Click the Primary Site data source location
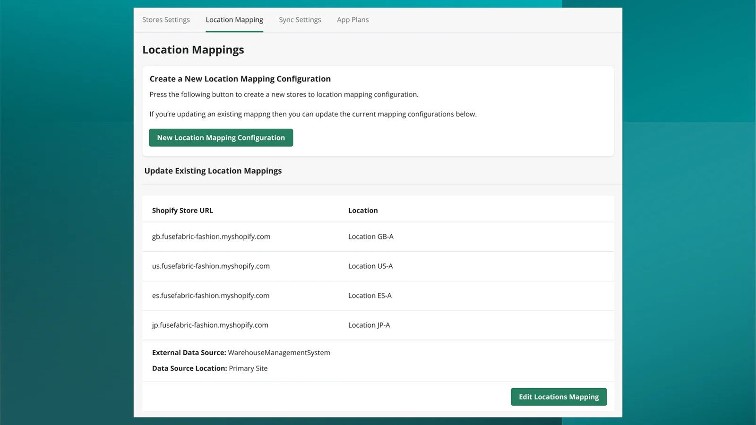756x425 pixels. click(248, 368)
